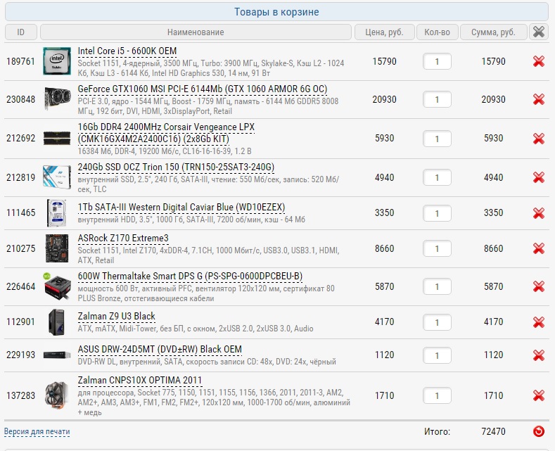Open OCZ Trion SSD thumbnail
The width and height of the screenshot is (555, 451).
pyautogui.click(x=57, y=177)
